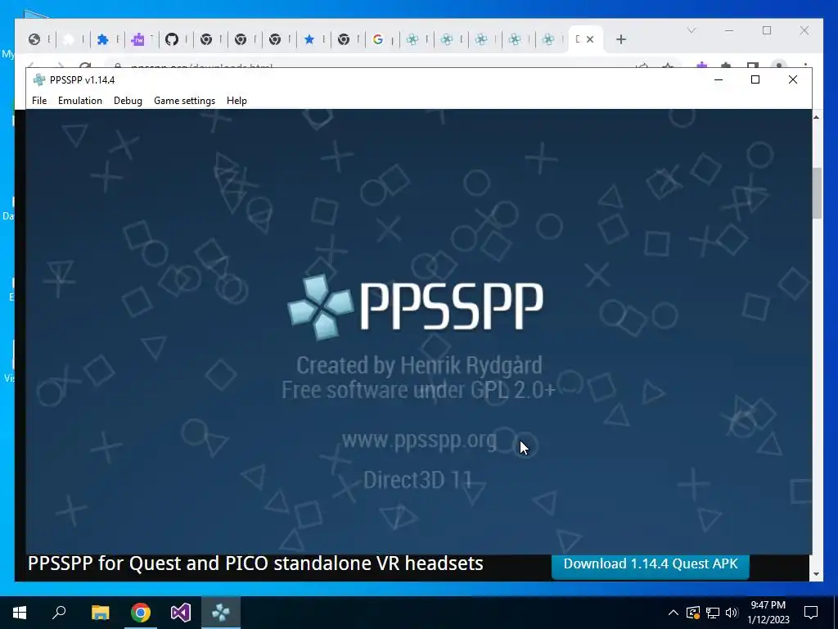The width and height of the screenshot is (838, 629).
Task: Open the Windows Start menu
Action: coord(20,613)
